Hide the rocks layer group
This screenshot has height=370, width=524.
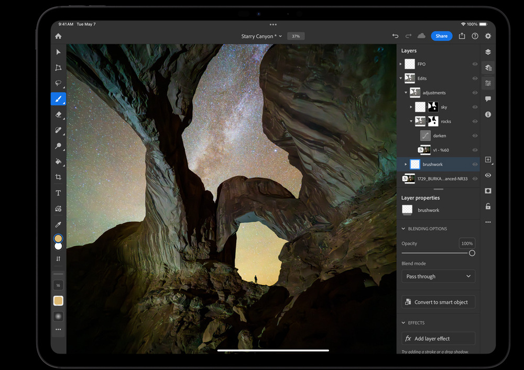(475, 121)
